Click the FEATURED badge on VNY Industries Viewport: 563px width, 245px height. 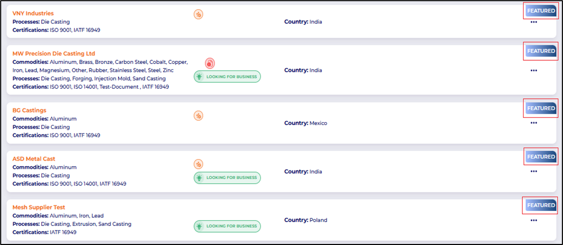541,11
